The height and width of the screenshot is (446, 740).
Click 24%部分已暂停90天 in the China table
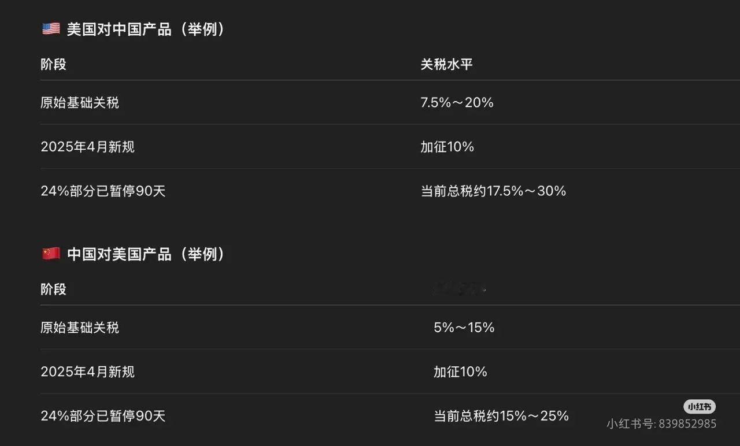pos(103,416)
